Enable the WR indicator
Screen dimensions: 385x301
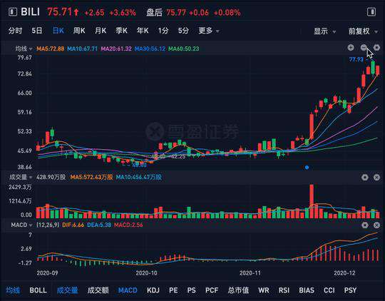click(x=264, y=290)
